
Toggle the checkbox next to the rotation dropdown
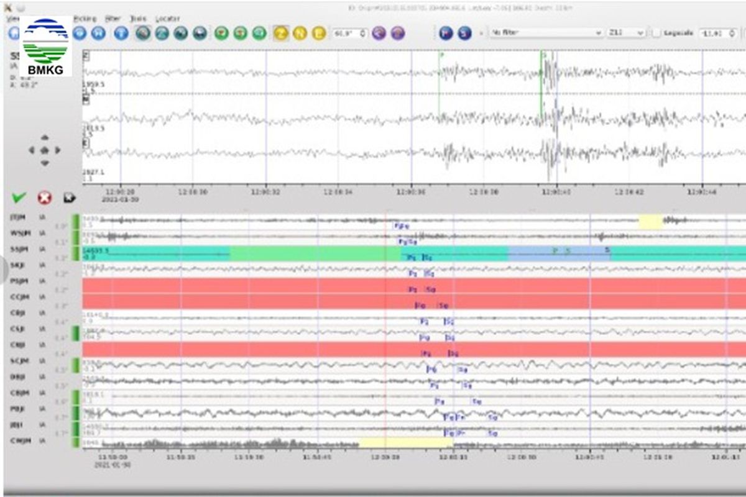coord(656,33)
